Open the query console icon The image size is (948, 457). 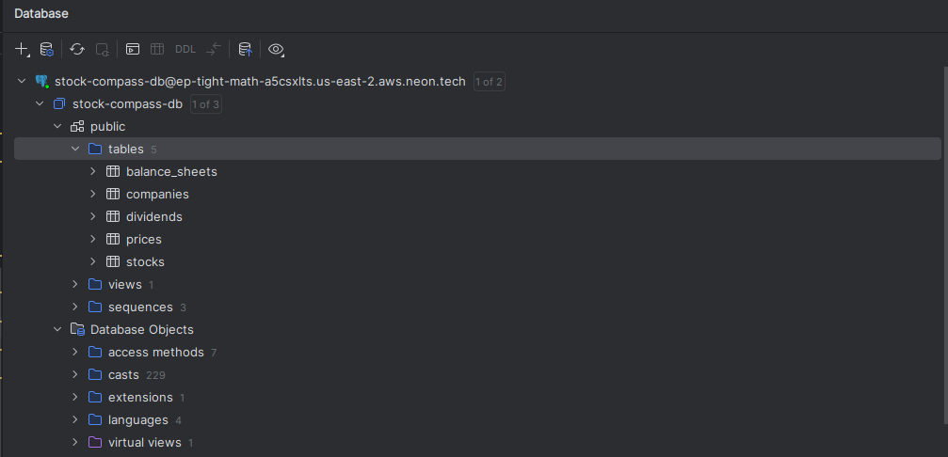(133, 49)
